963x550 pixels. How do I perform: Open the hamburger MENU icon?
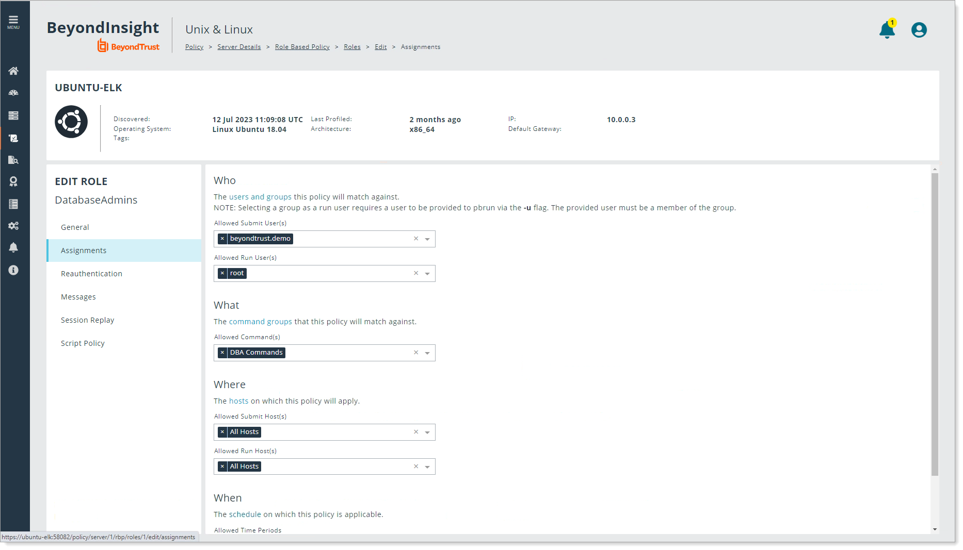tap(13, 22)
